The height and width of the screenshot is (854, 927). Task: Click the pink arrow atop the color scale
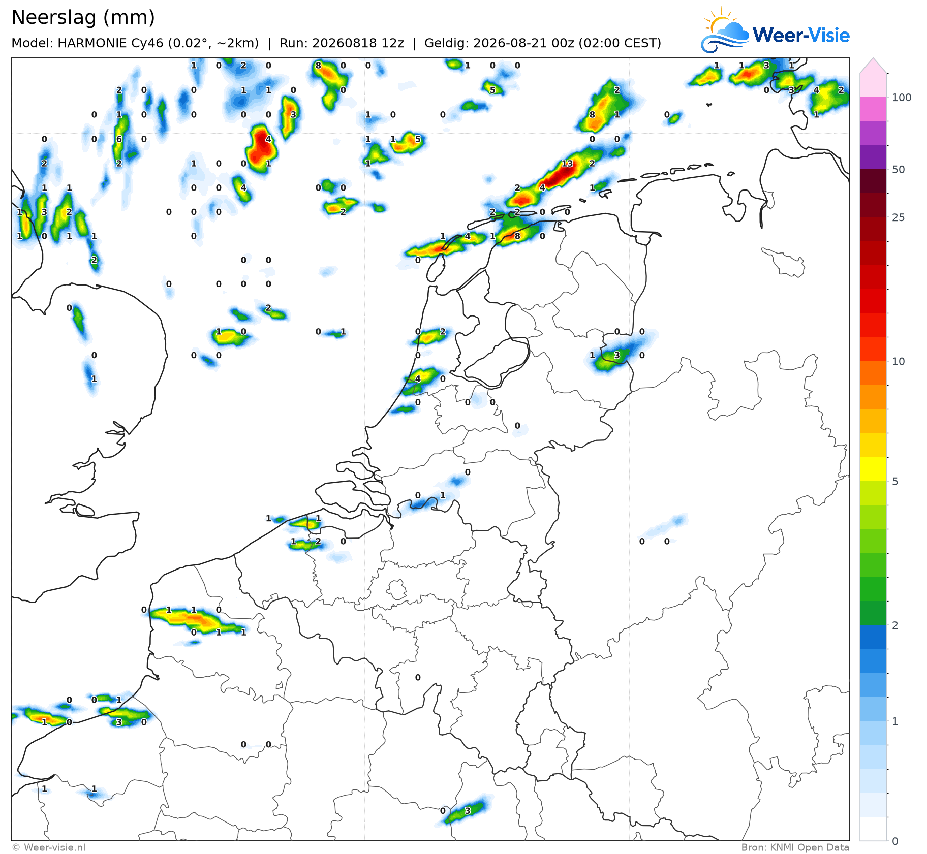tap(873, 65)
